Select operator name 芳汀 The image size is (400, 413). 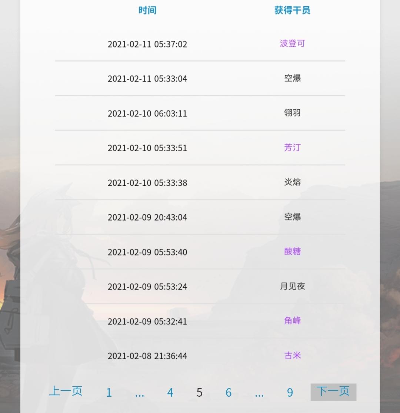coord(292,148)
